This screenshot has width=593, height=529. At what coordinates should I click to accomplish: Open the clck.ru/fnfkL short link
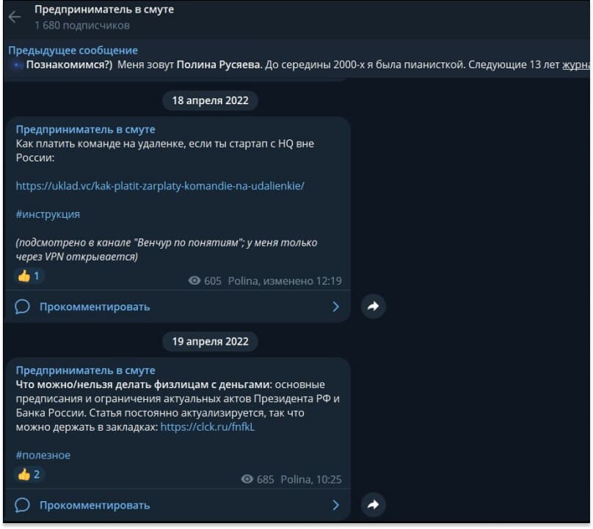click(208, 427)
